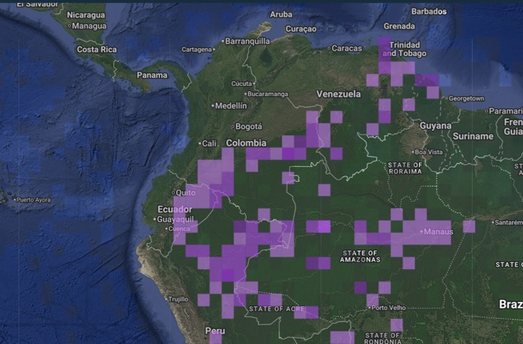Select the Suriname country label
Screen dimensions: 523x344
(x=473, y=136)
